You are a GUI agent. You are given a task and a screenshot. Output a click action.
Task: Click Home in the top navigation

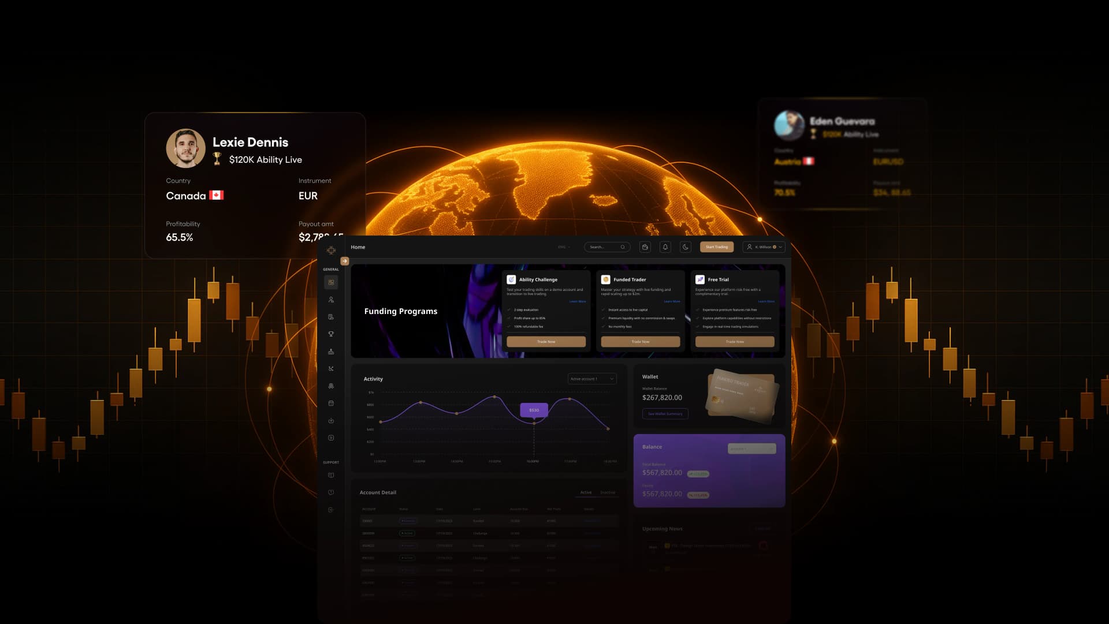pyautogui.click(x=358, y=247)
